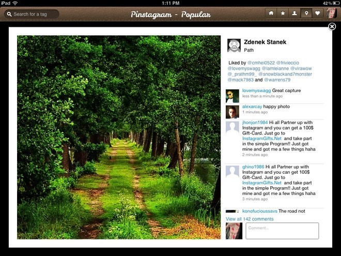Open alexarcay commenter name

(252, 107)
